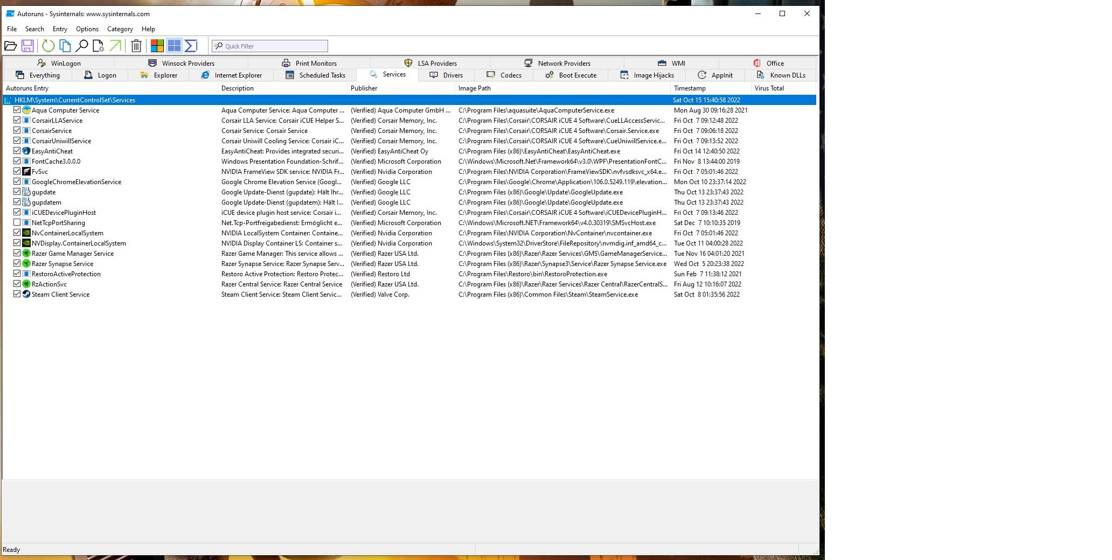Image resolution: width=1112 pixels, height=560 pixels.
Task: Open the File menu
Action: point(12,29)
